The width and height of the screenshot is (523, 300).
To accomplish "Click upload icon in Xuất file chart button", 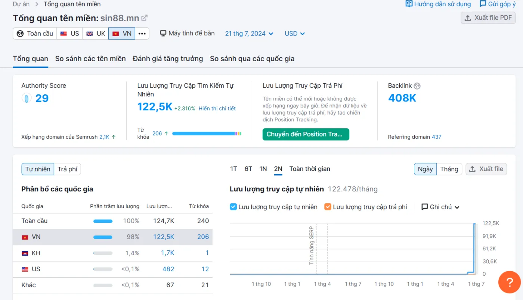I will point(472,169).
